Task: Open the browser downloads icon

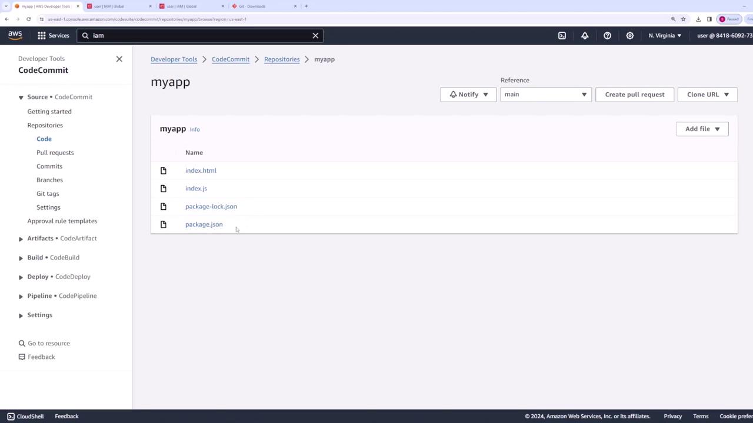Action: click(698, 19)
